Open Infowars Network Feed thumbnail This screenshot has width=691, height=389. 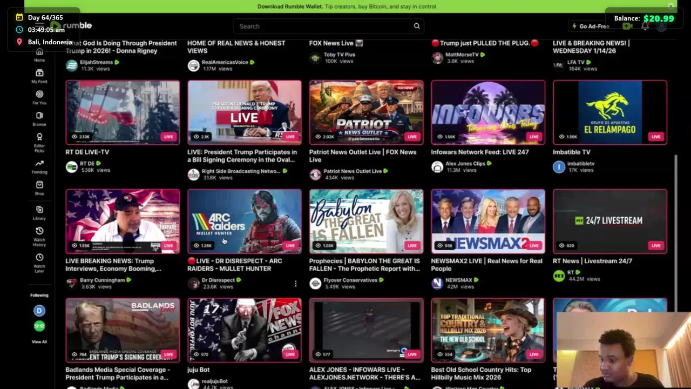click(x=488, y=112)
